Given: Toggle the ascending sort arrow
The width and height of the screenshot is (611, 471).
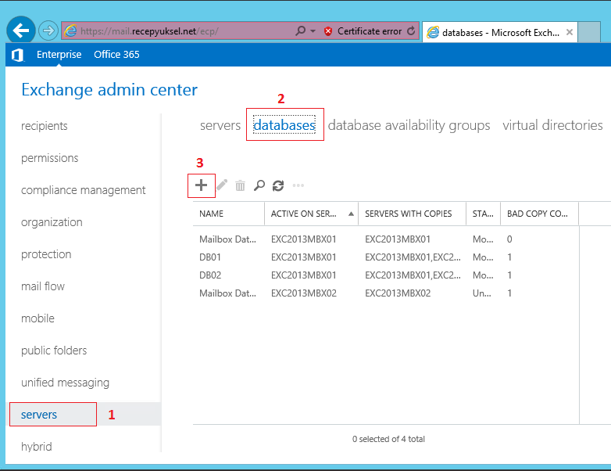Looking at the screenshot, I should pos(351,214).
